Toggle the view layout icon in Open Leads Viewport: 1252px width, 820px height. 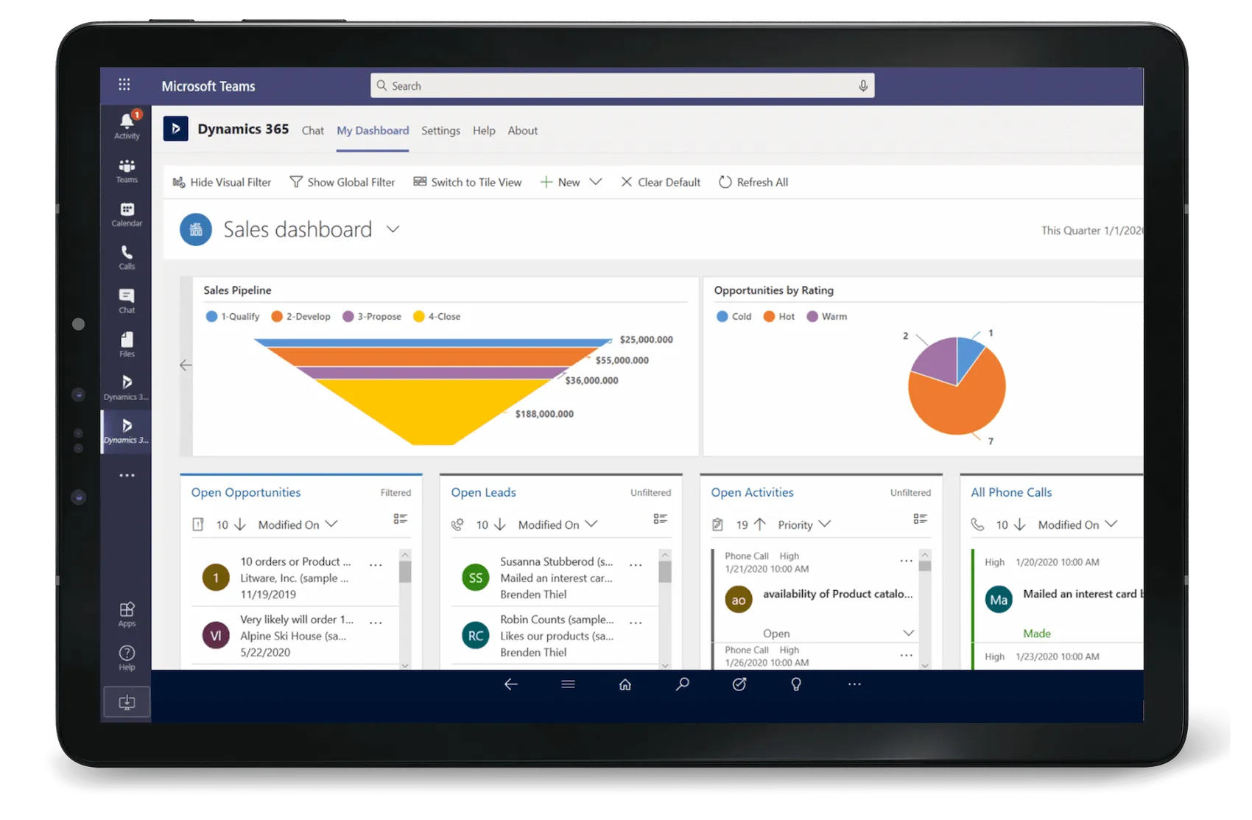pyautogui.click(x=661, y=519)
